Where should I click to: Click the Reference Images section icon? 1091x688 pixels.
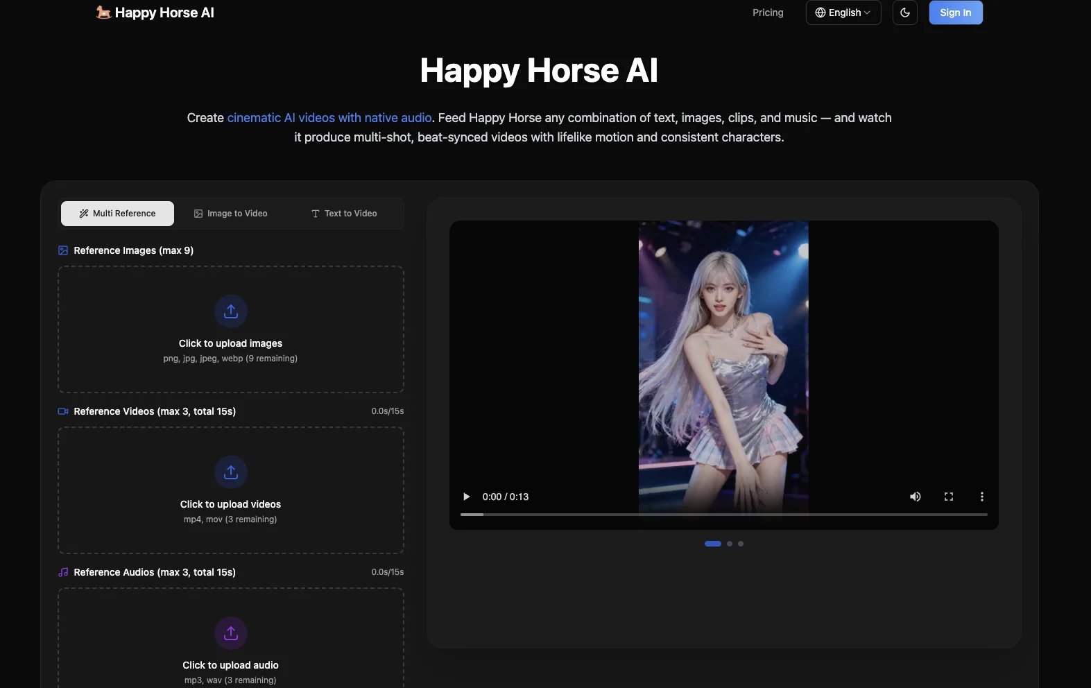63,250
